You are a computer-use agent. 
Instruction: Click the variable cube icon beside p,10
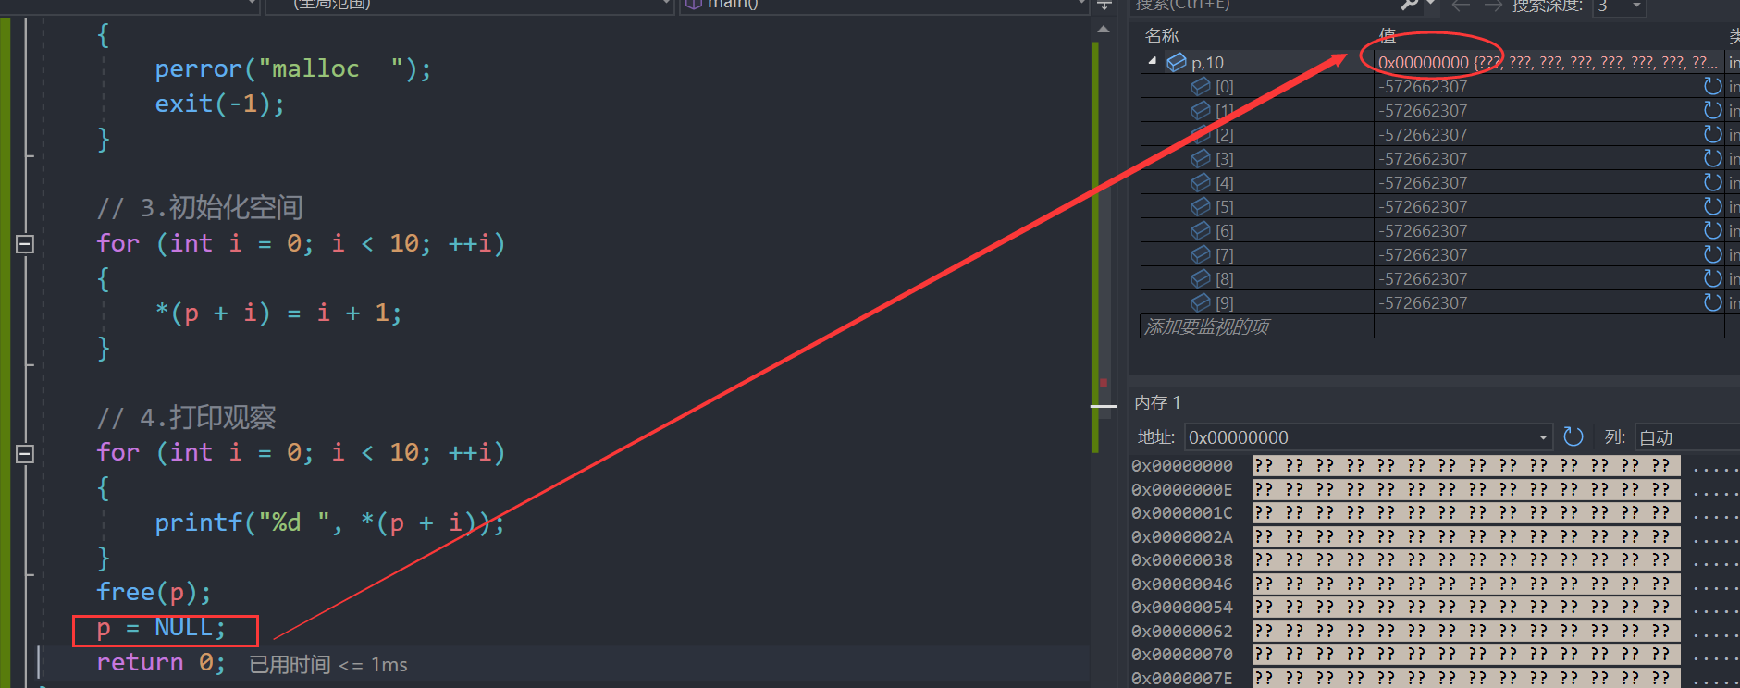point(1176,62)
